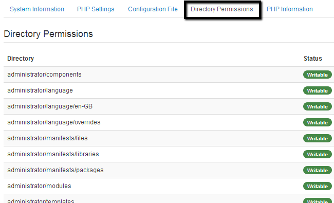Click the Status column header
Screen dimensions: 334x203
pyautogui.click(x=313, y=59)
